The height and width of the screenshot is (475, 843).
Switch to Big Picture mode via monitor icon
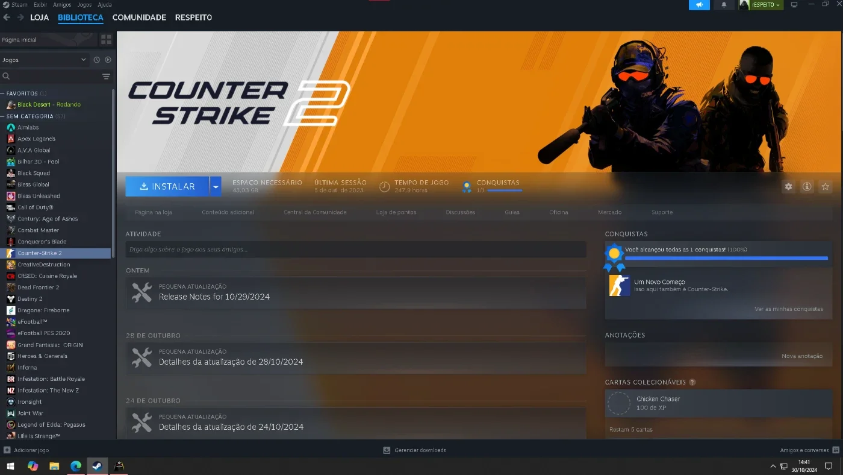[x=794, y=5]
